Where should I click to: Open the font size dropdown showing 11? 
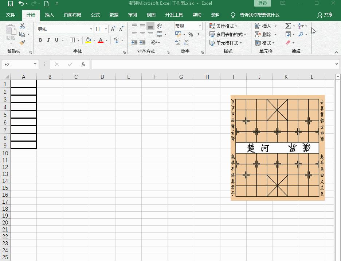[x=106, y=28]
